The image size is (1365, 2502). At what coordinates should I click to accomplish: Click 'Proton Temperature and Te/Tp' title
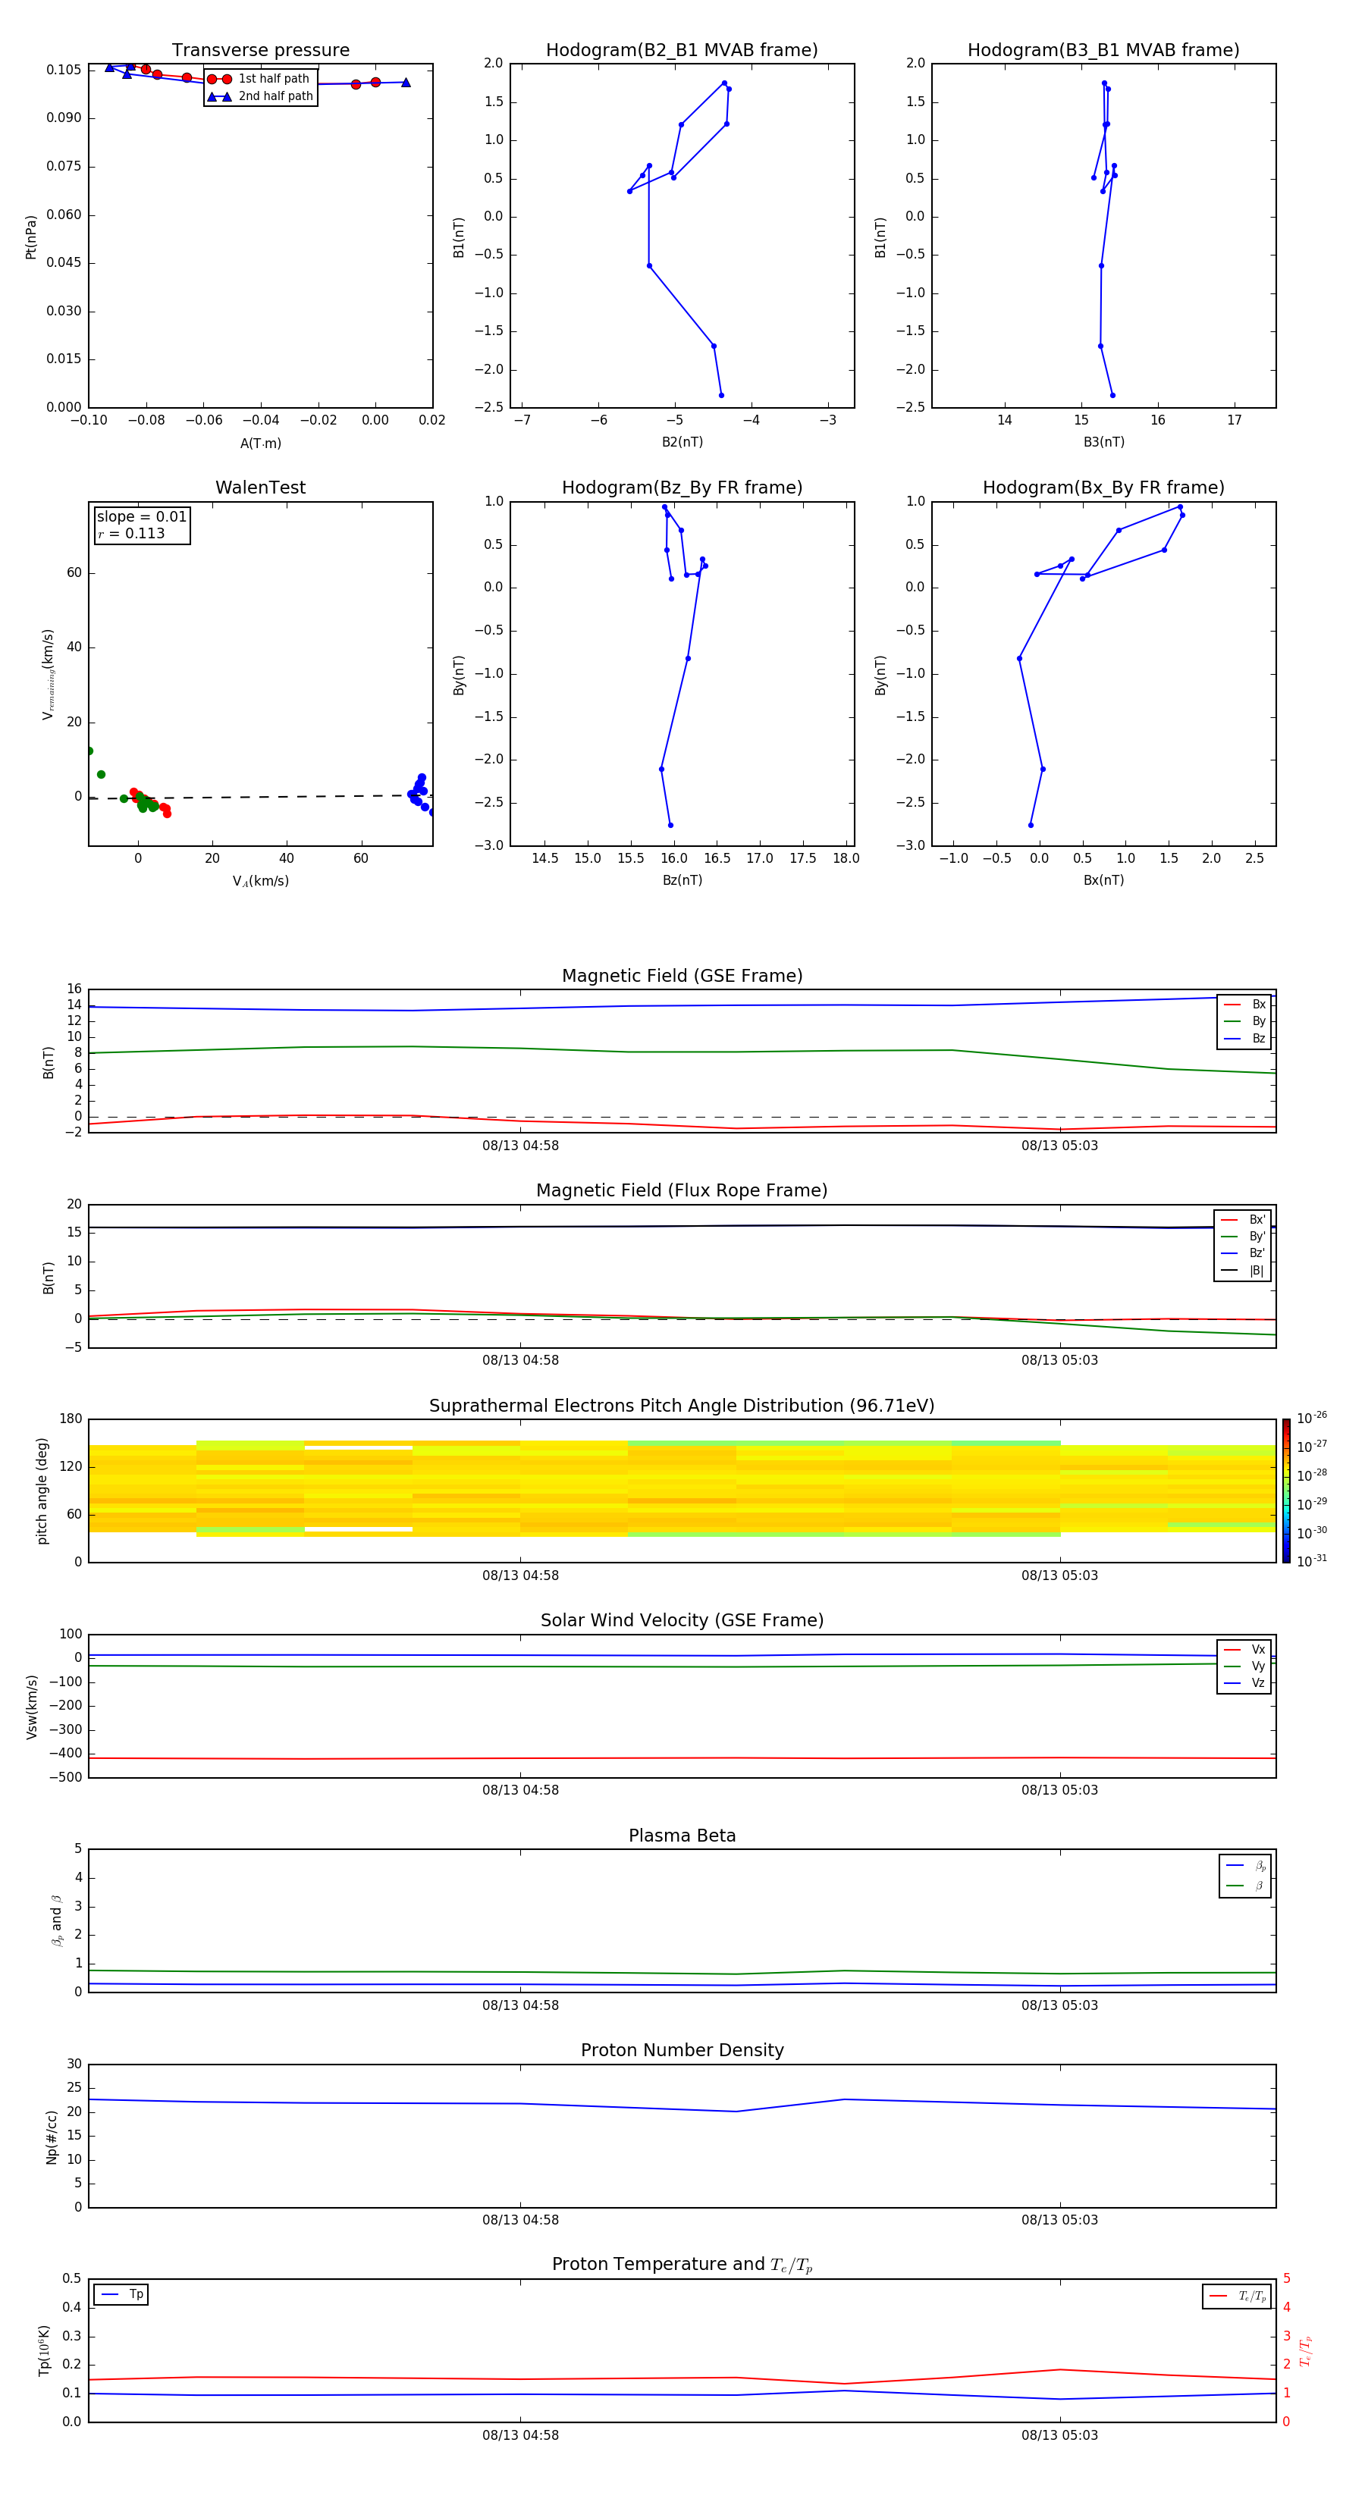point(682,2265)
